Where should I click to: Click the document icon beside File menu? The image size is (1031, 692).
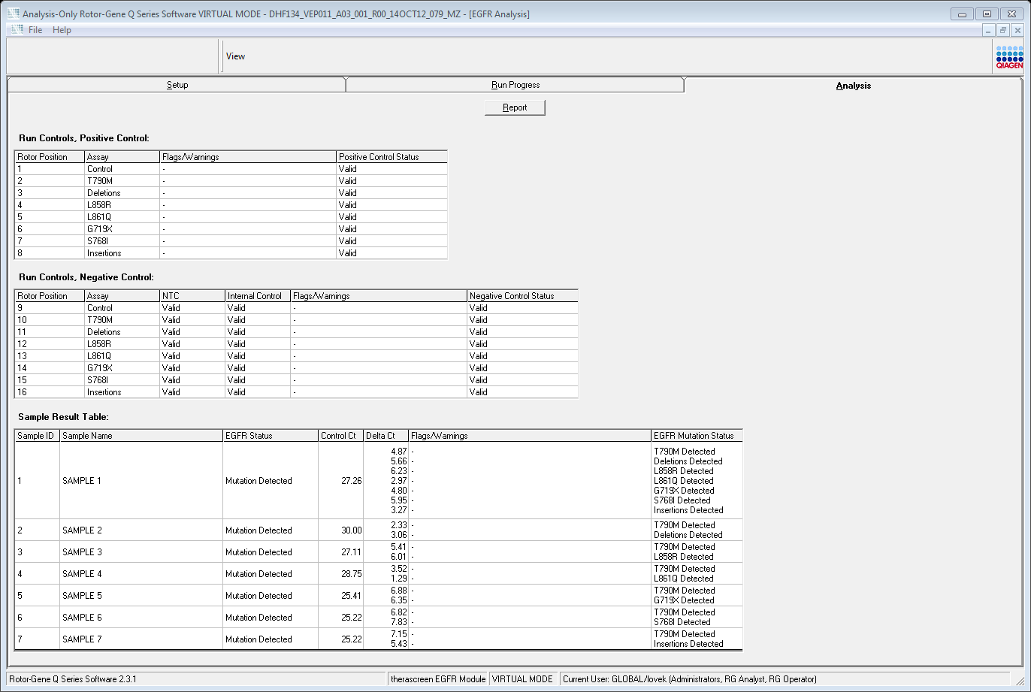[x=17, y=30]
